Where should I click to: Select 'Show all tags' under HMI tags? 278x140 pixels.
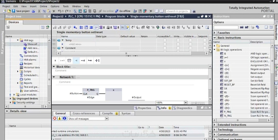[x=32, y=44]
